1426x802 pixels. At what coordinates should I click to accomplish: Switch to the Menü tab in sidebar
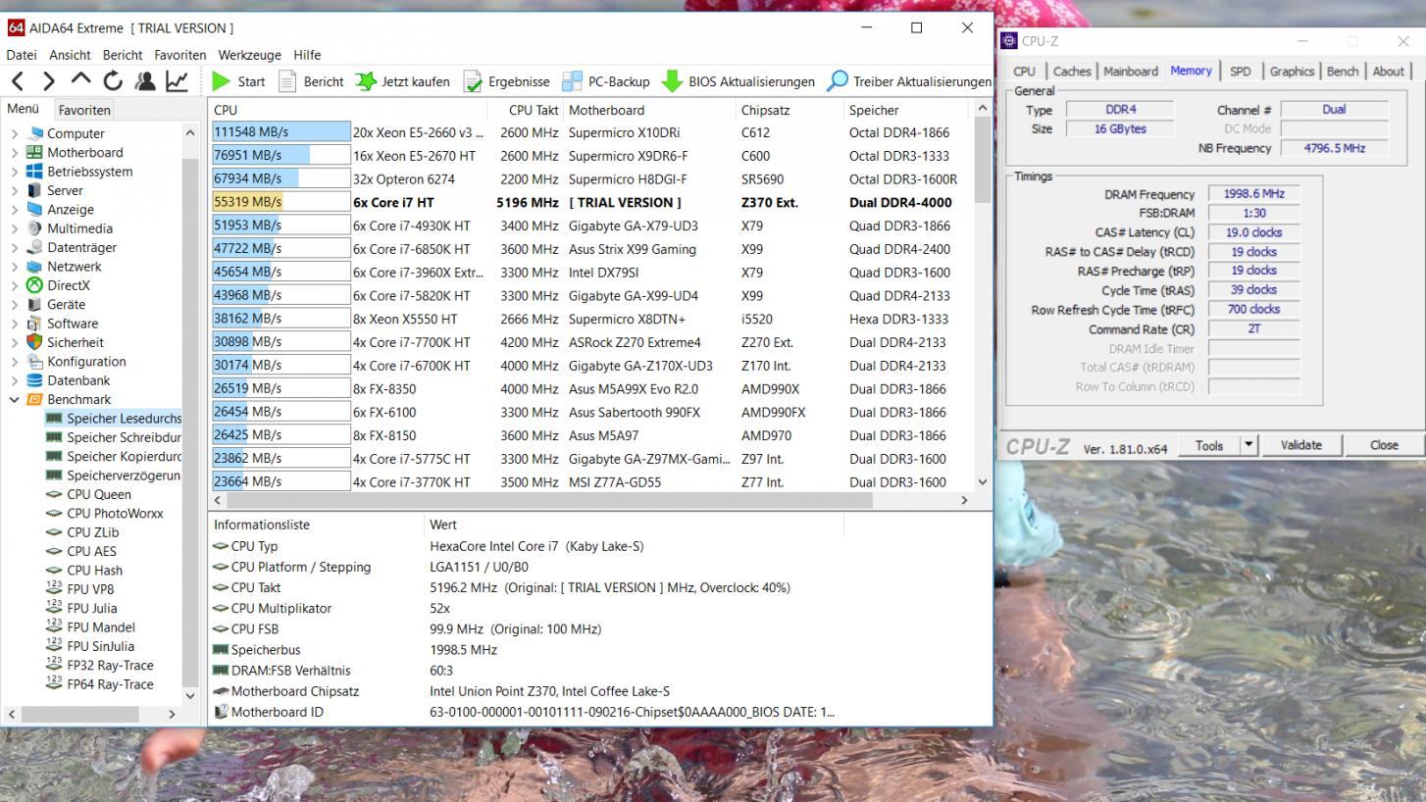point(24,109)
